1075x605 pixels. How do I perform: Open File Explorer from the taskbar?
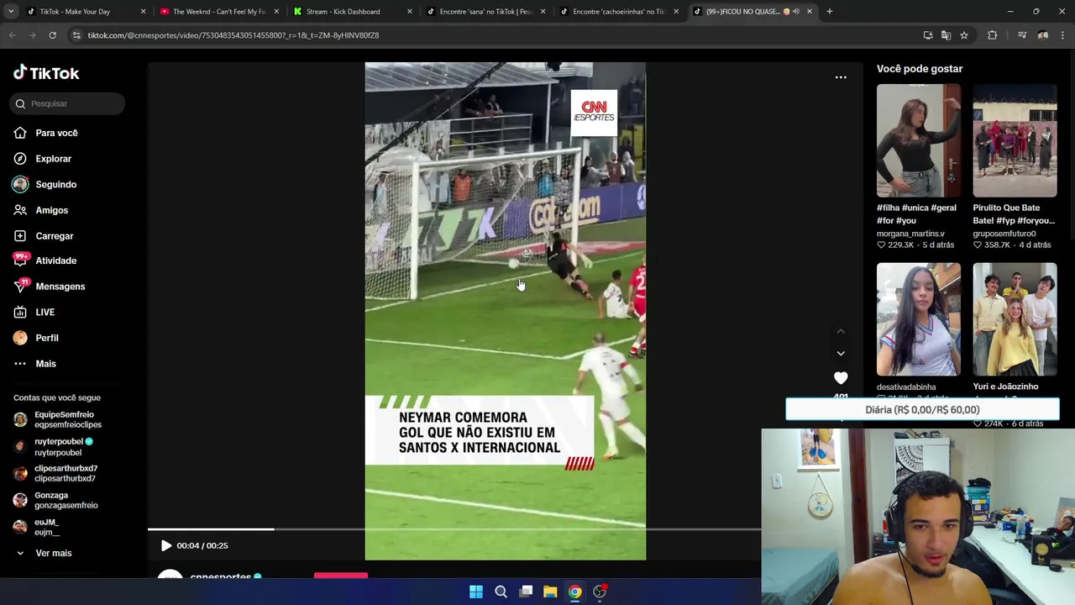550,592
